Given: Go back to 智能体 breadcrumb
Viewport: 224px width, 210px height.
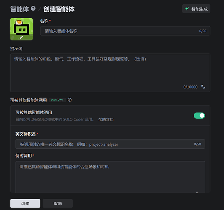Looking at the screenshot, I should tap(19, 9).
